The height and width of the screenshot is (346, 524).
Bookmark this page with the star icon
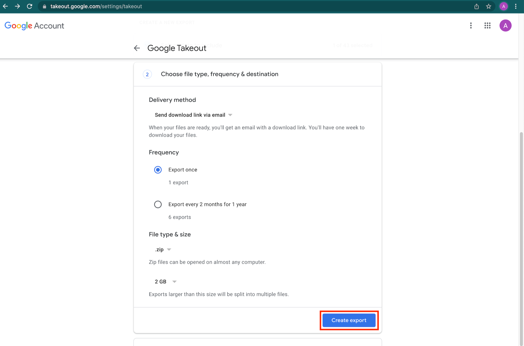[x=489, y=6]
